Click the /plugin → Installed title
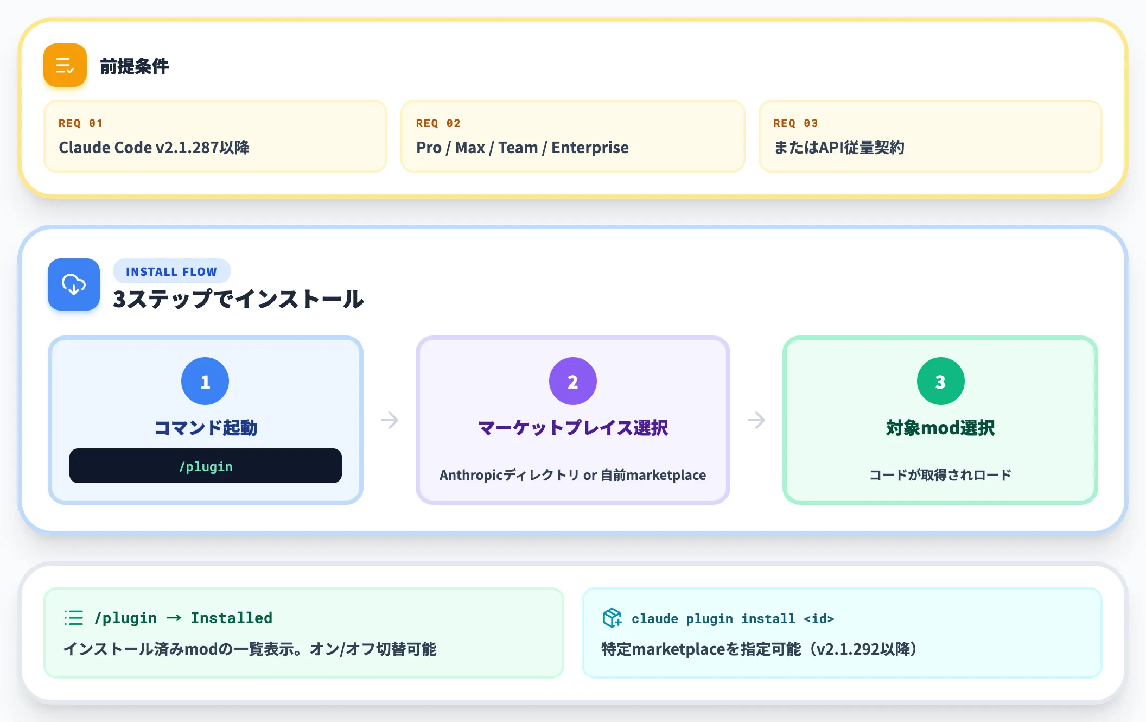This screenshot has width=1146, height=722. (183, 618)
